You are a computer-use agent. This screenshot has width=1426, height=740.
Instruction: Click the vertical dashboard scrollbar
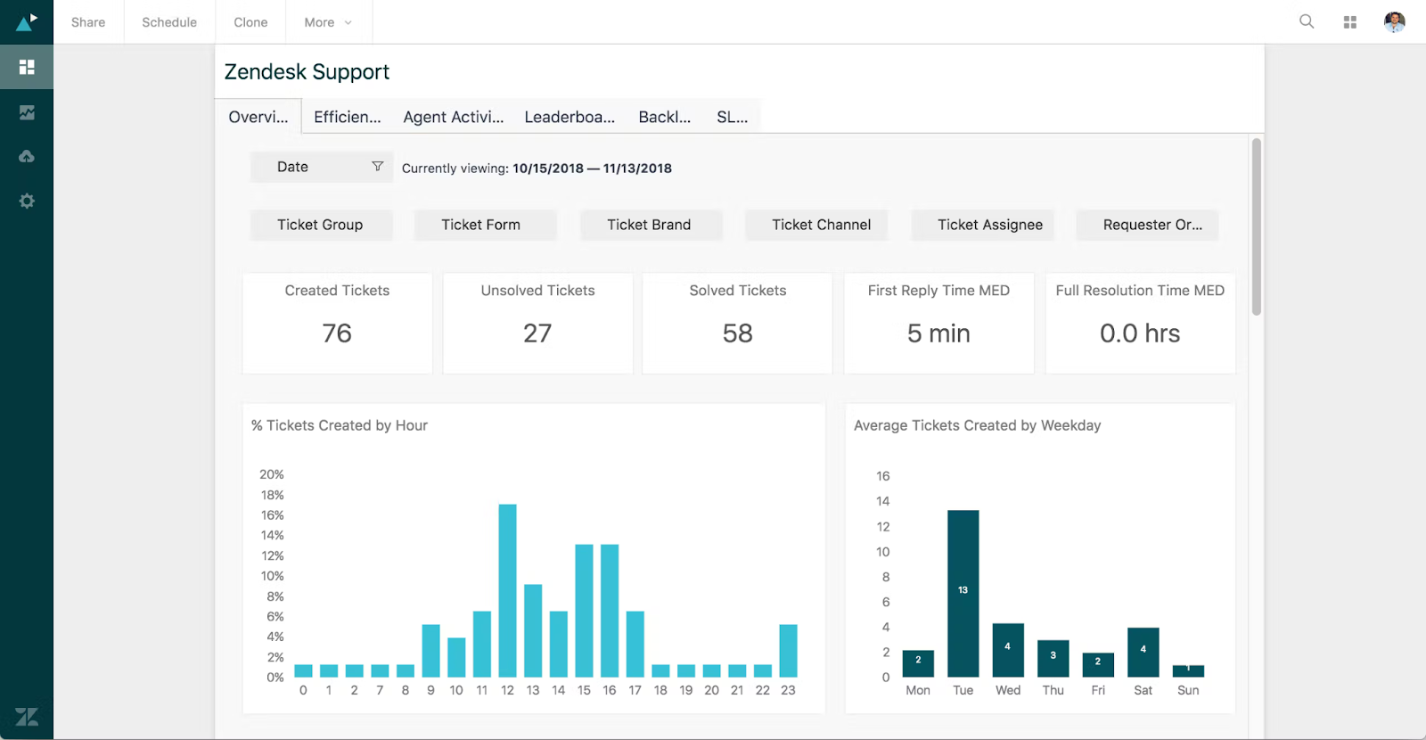[x=1257, y=227]
